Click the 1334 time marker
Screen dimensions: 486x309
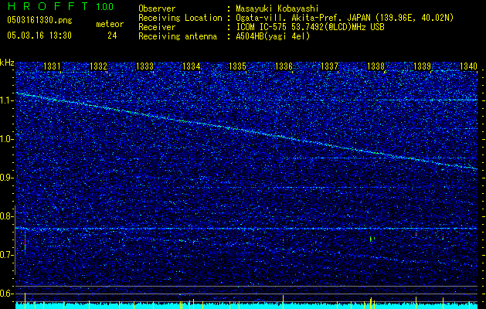[x=192, y=66]
